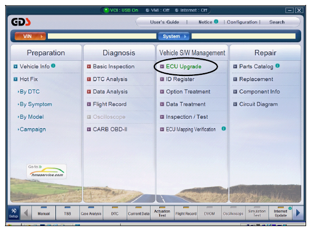
Task: Open hmaservice.com Go to thumbnail
Action: pyautogui.click(x=46, y=171)
